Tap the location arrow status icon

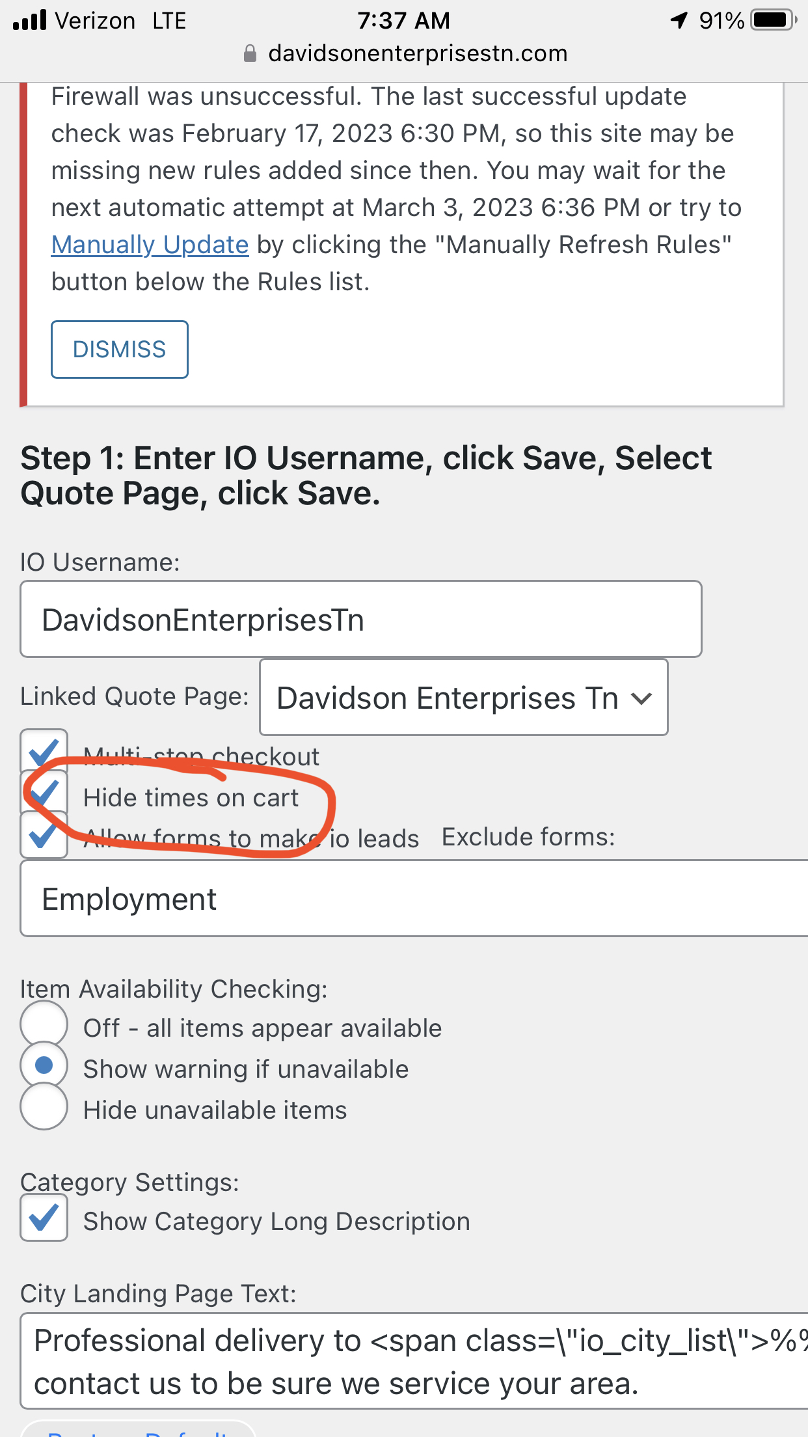click(x=679, y=20)
